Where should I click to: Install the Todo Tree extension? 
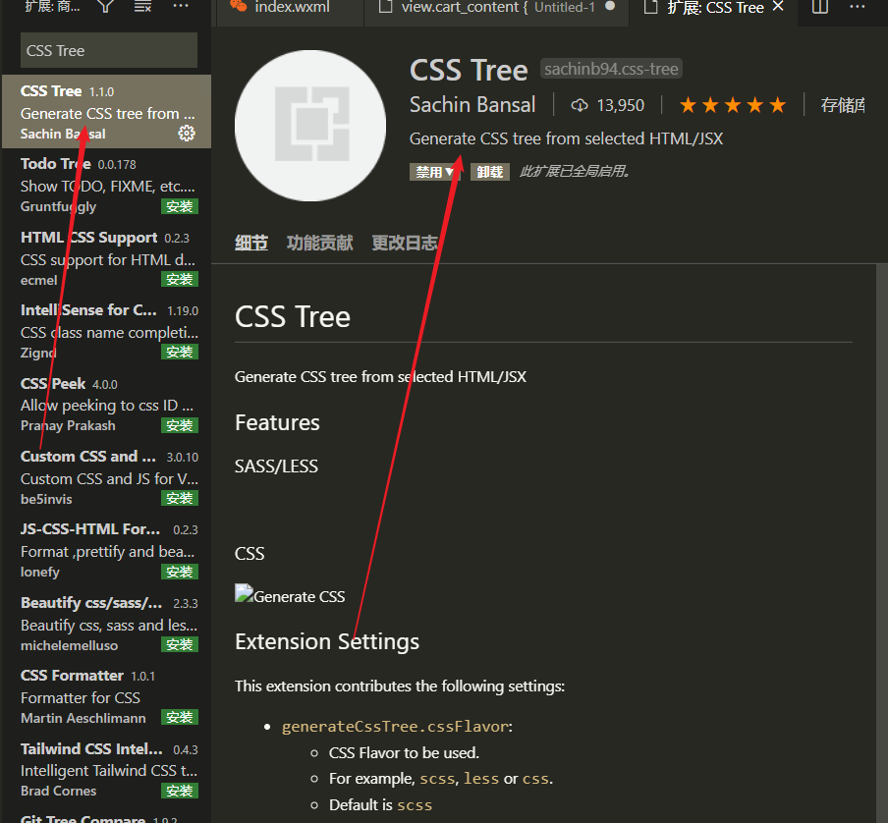click(x=180, y=206)
